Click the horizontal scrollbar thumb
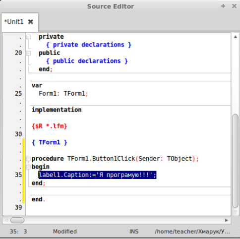 (x=17, y=220)
